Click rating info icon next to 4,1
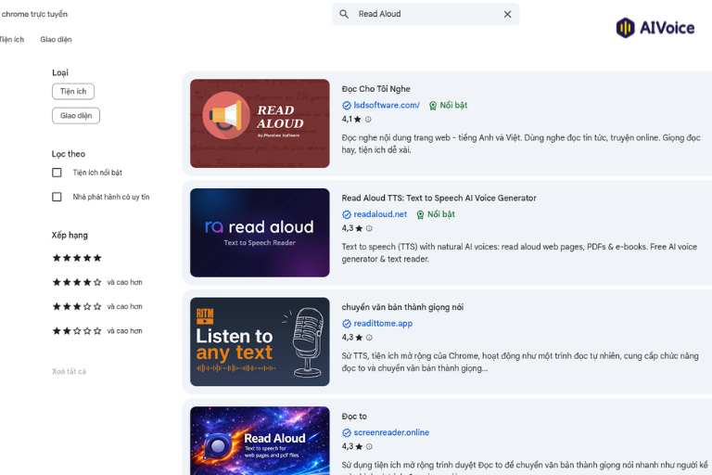The height and width of the screenshot is (475, 712). [368, 120]
